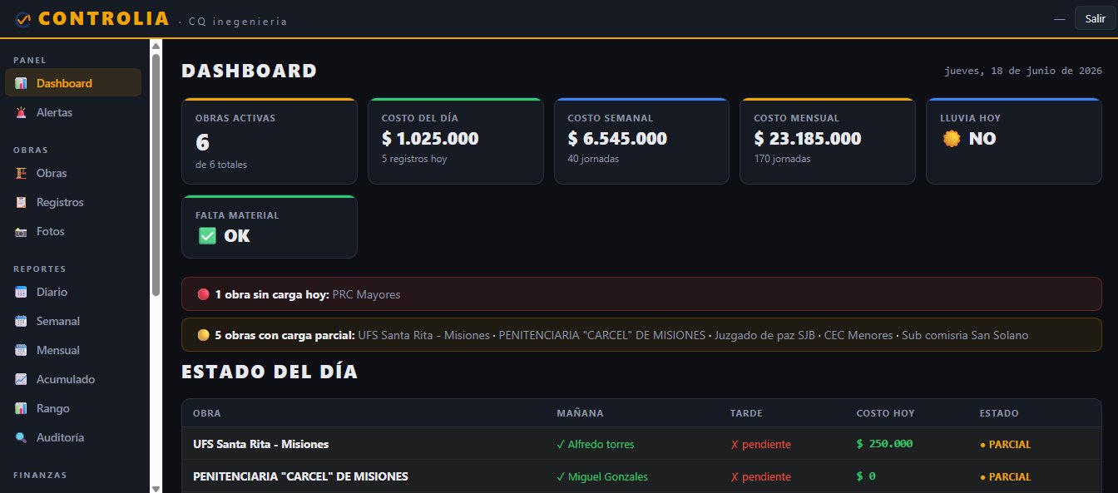Open the Rango report

point(73,408)
